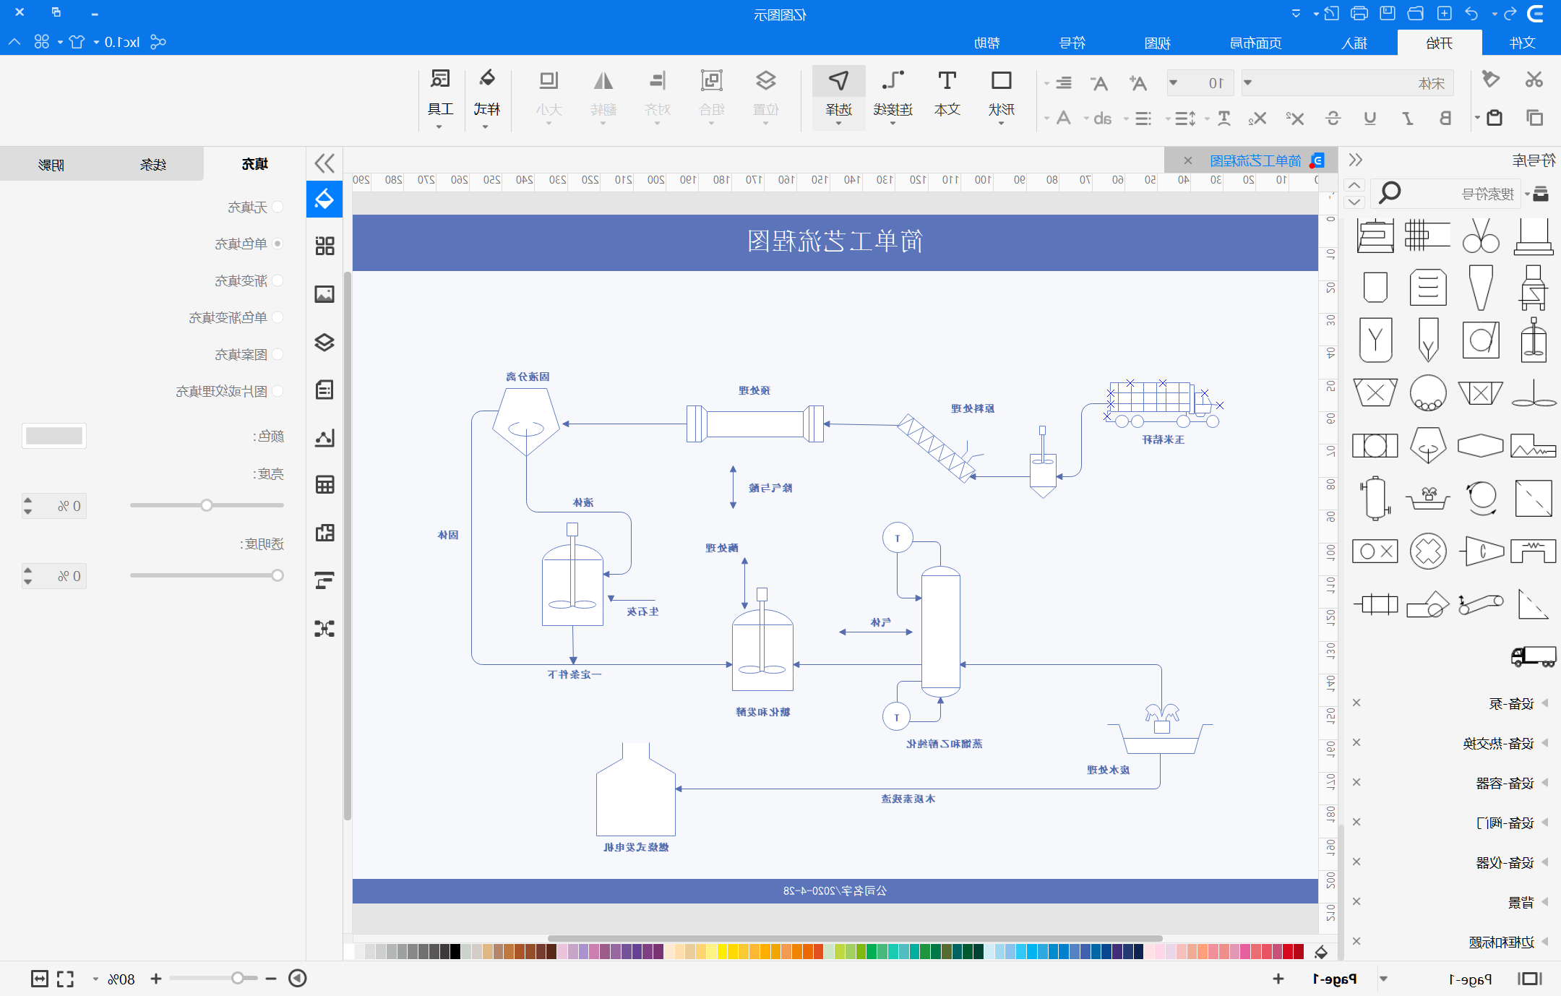Click the printer icon in title bar
Viewport: 1561px width, 996px height.
pyautogui.click(x=1359, y=14)
